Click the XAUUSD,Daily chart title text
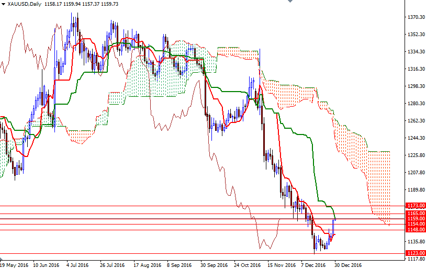This screenshot has height=269, width=426. pyautogui.click(x=25, y=4)
